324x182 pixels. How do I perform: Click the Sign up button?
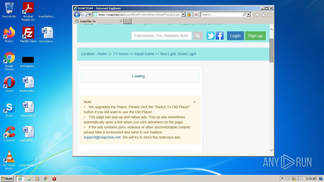tap(255, 36)
